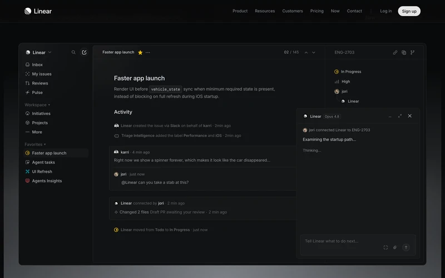Click jori's assignee avatar in the properties panel
This screenshot has height=278, width=445.
coord(337,91)
